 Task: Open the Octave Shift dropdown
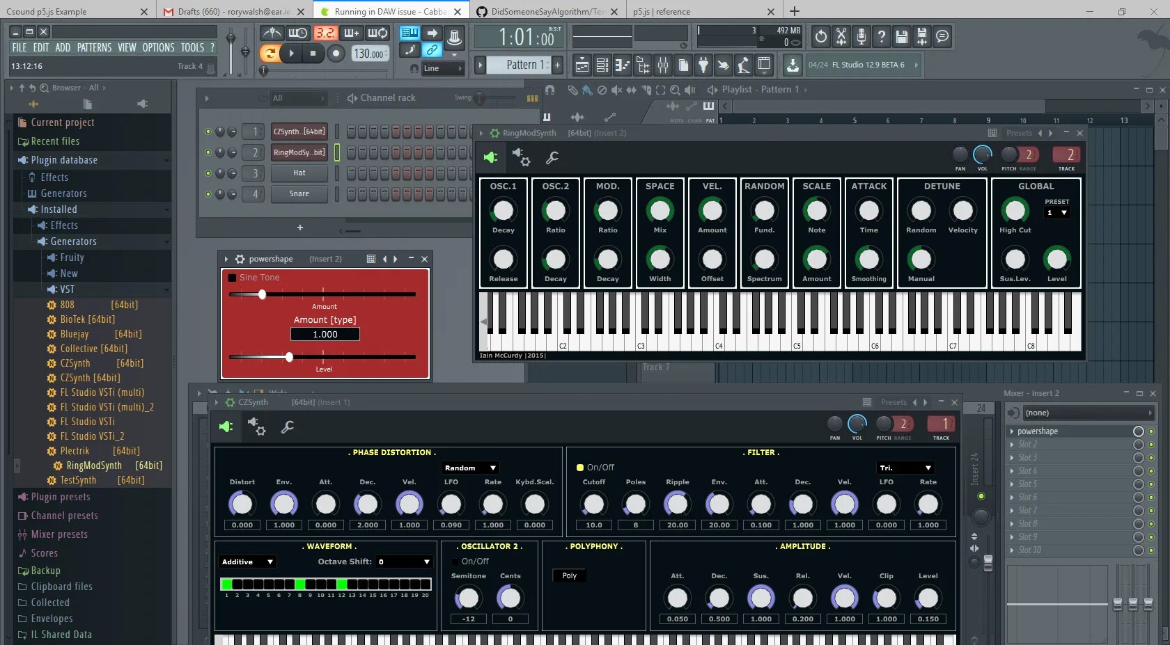[x=404, y=562]
